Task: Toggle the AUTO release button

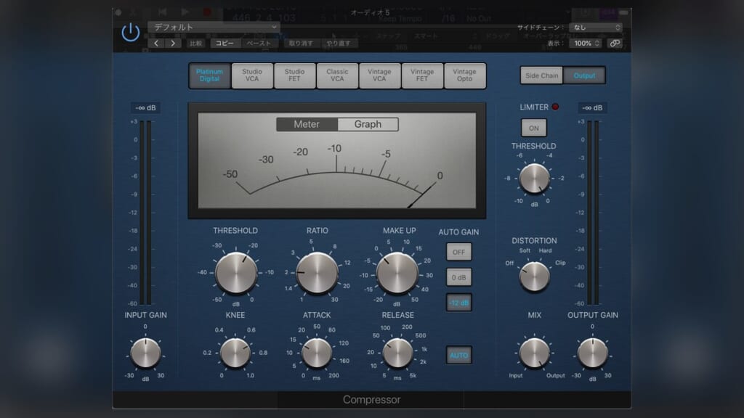Action: [458, 355]
